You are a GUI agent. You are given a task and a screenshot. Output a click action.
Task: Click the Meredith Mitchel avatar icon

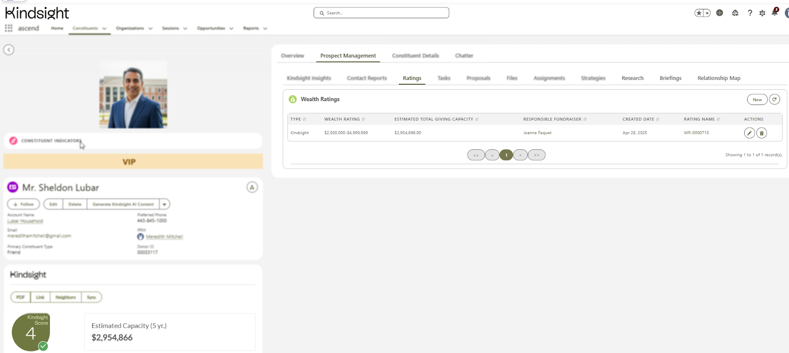[141, 237]
